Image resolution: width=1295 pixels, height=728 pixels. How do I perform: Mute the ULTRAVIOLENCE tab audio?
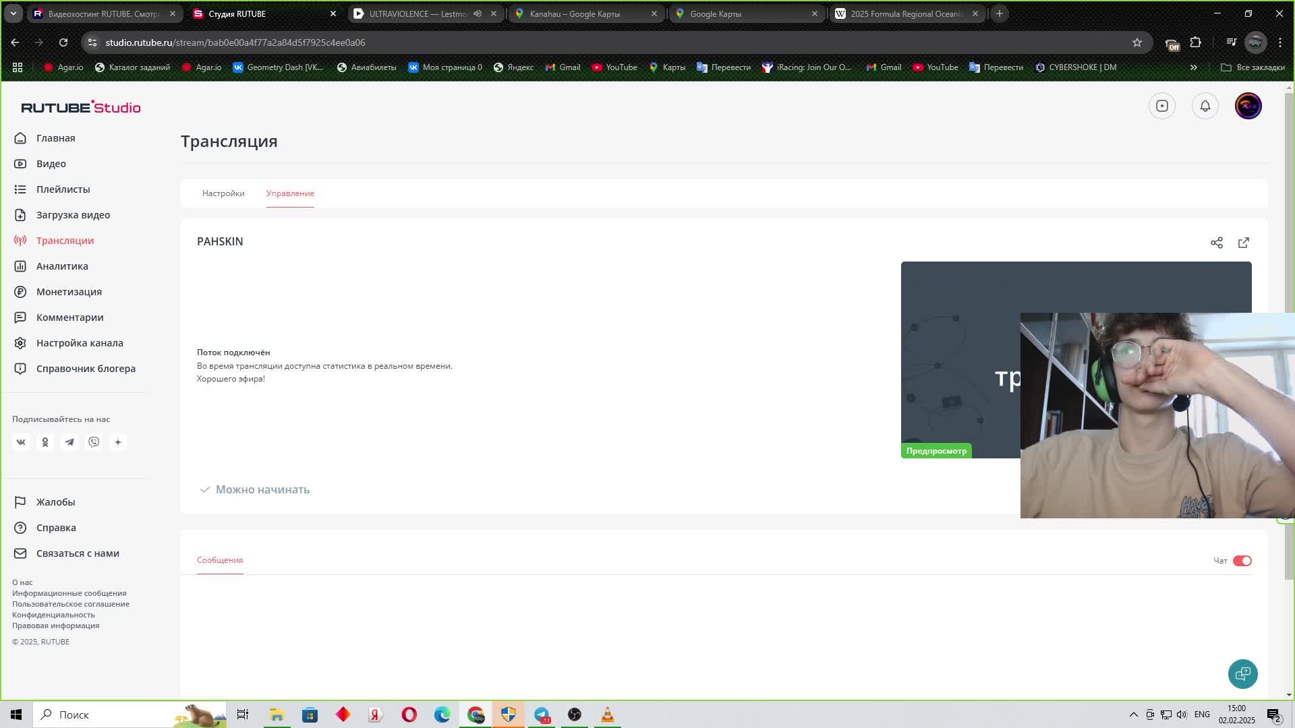coord(478,13)
